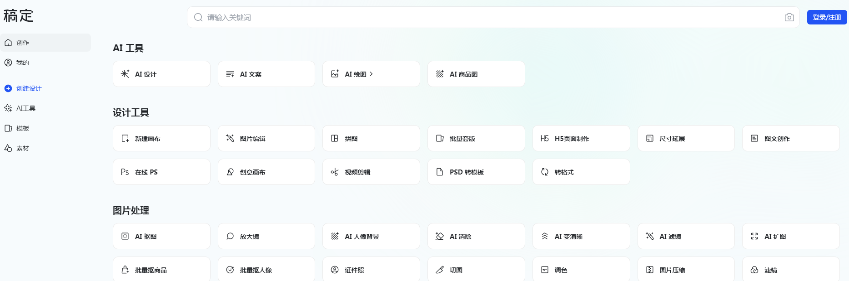Open the 拼图 collage tool
The height and width of the screenshot is (281, 849).
tap(371, 138)
